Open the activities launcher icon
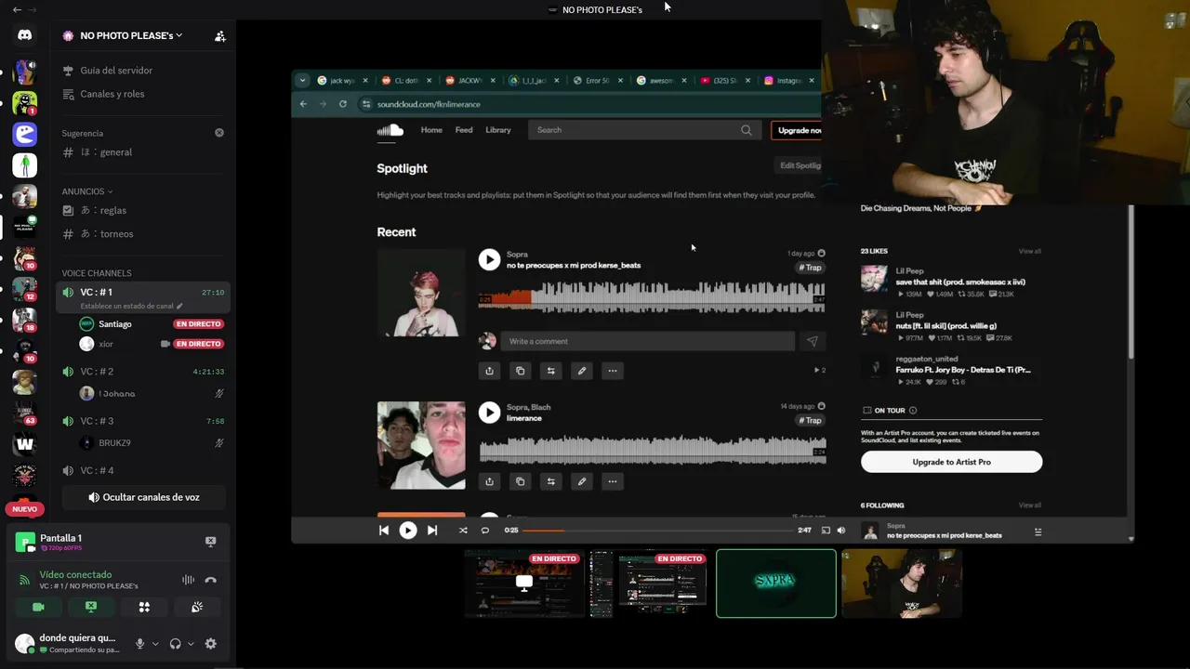The width and height of the screenshot is (1190, 669). pos(144,607)
